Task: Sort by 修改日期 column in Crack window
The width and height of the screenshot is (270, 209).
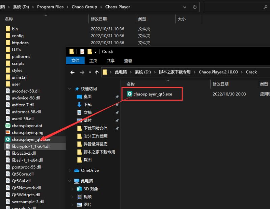Action: pos(220,84)
